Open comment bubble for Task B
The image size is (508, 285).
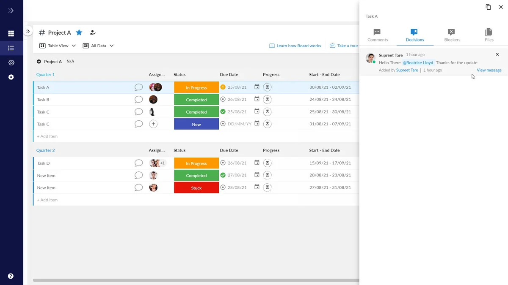(138, 100)
